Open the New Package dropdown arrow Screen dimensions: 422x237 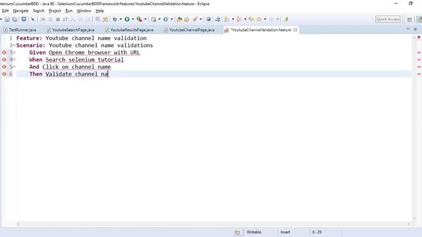click(x=159, y=19)
